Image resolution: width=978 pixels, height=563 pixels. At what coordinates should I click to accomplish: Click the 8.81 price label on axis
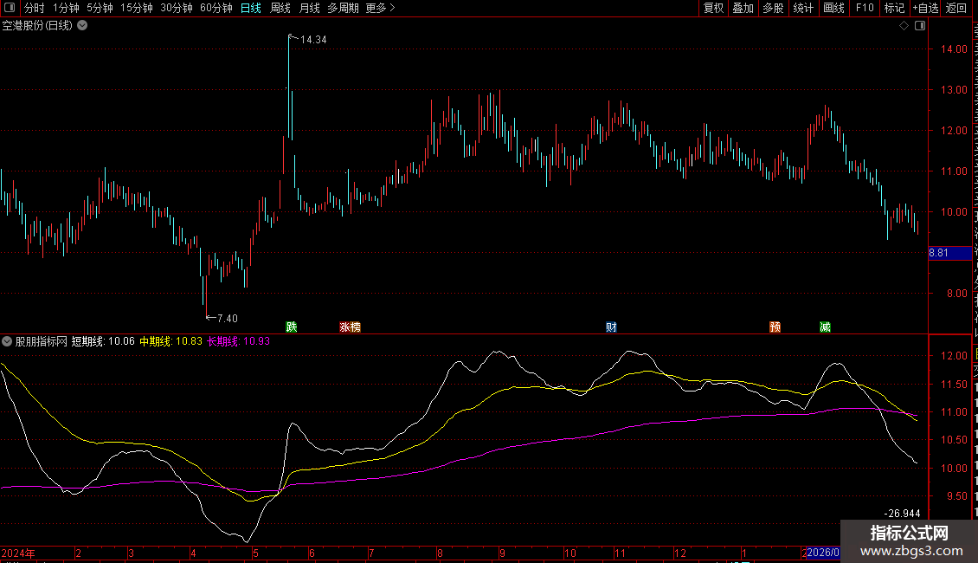951,253
